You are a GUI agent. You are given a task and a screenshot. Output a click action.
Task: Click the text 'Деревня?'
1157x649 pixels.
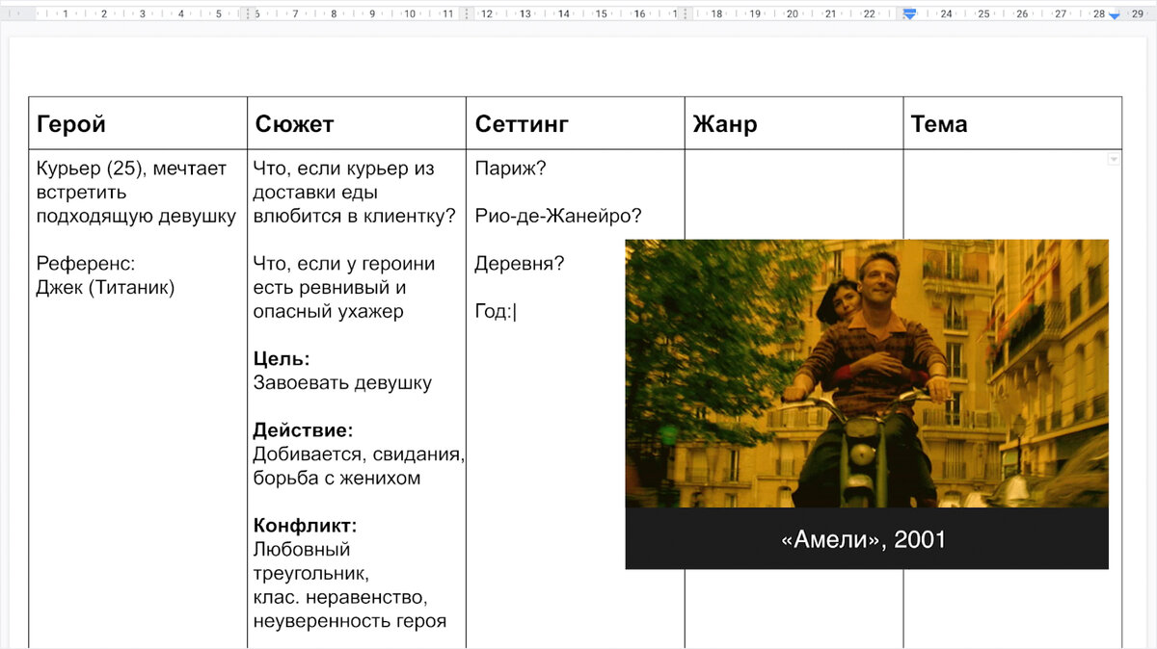[520, 264]
